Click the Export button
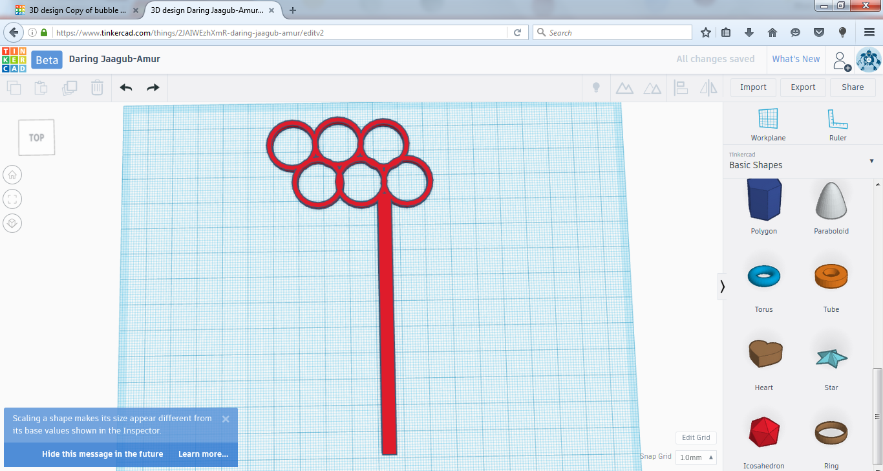 click(x=803, y=87)
